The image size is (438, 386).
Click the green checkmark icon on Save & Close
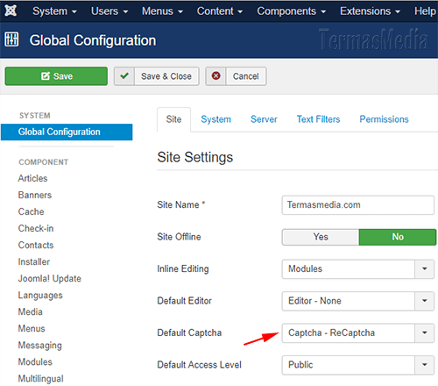coord(124,76)
